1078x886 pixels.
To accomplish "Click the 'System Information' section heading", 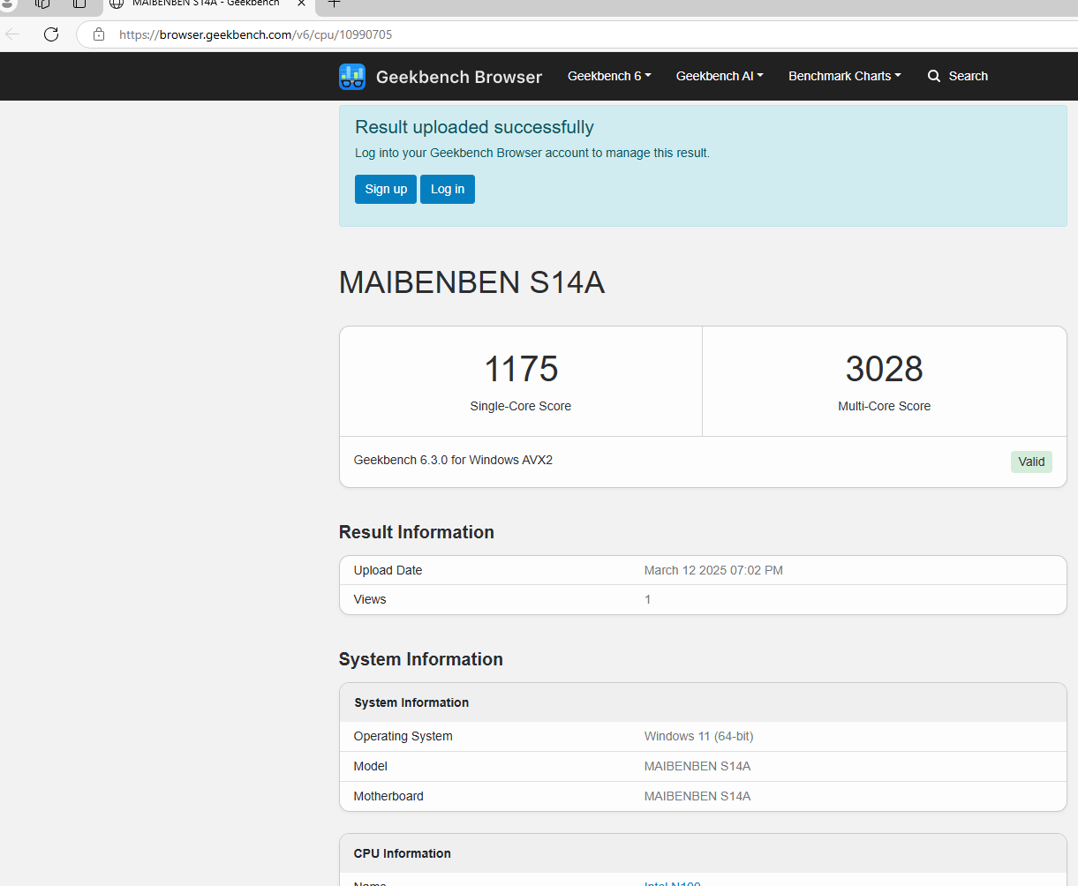I will click(x=421, y=659).
